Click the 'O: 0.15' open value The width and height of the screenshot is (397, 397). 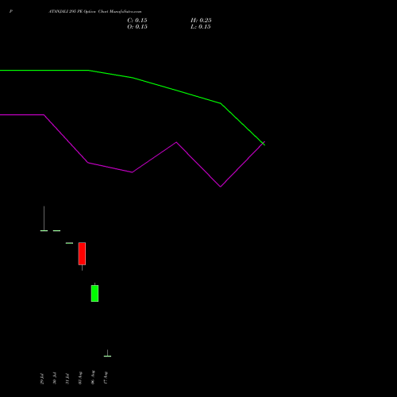(137, 27)
